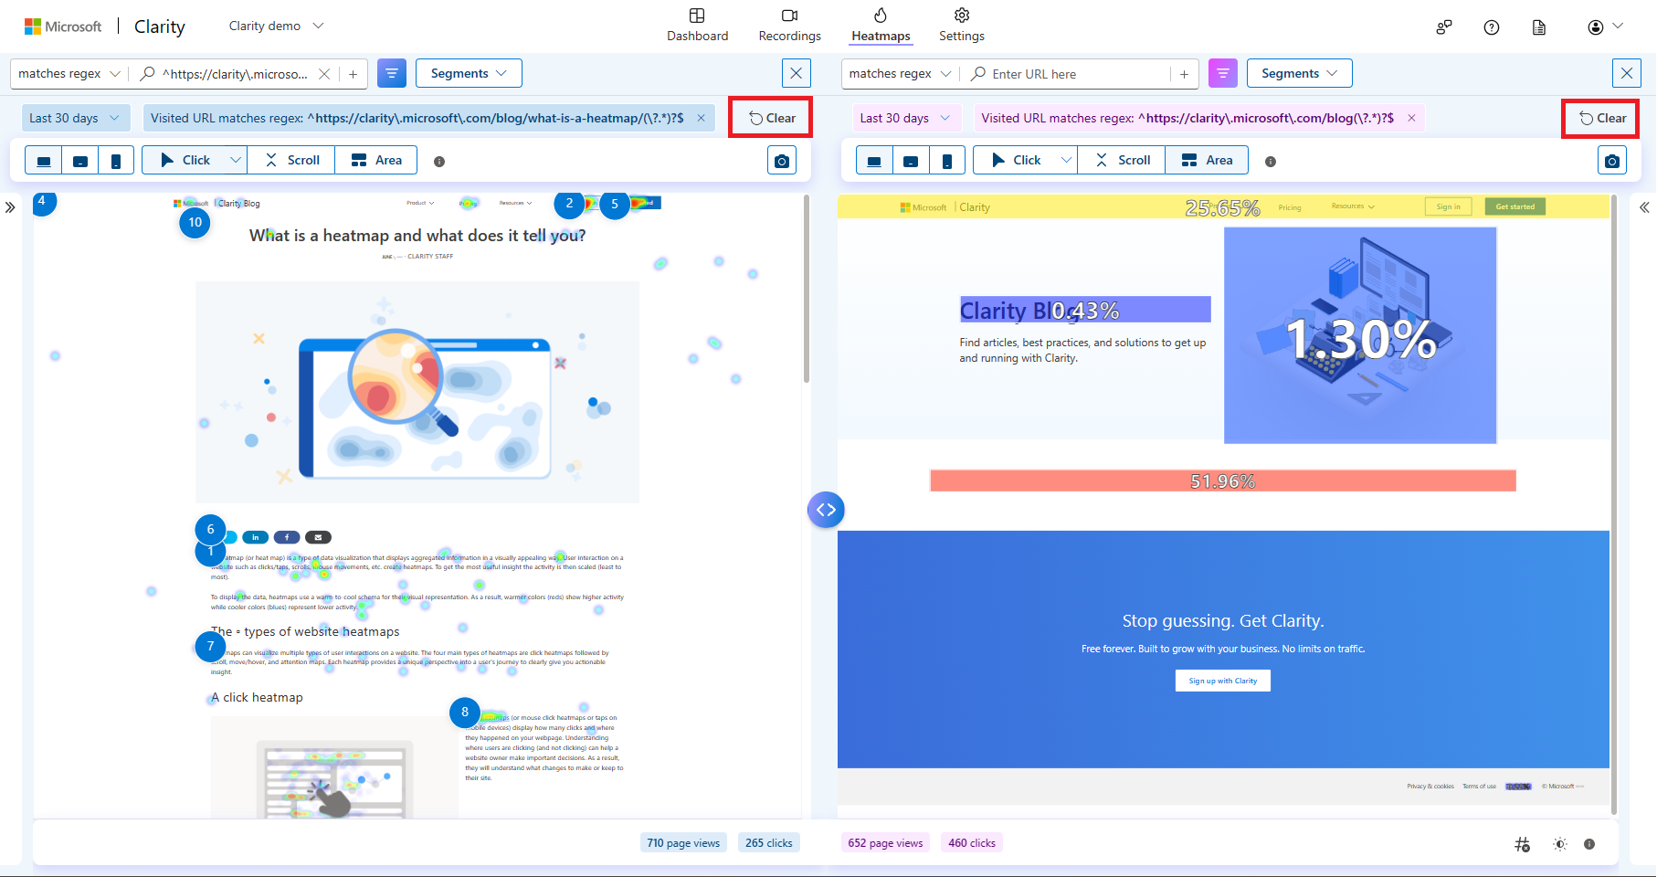
Task: Select the 25.65% yellow header area
Action: point(1223,207)
